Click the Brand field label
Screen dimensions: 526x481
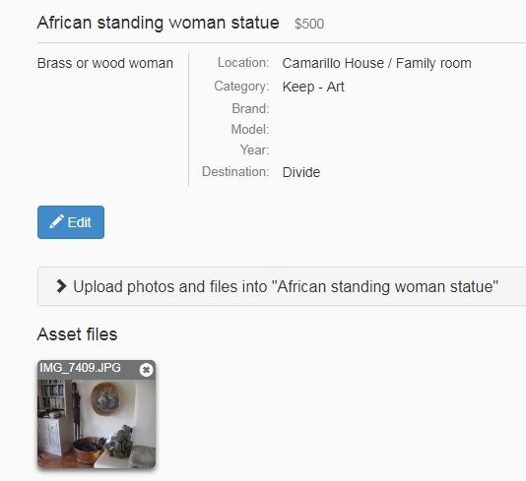(250, 108)
